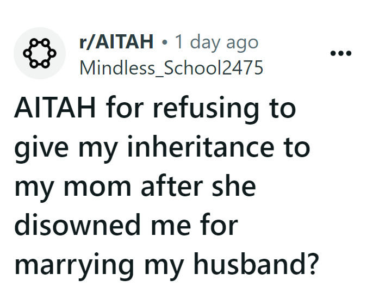Open the three-dot post options menu
The width and height of the screenshot is (379, 286).
(x=341, y=53)
